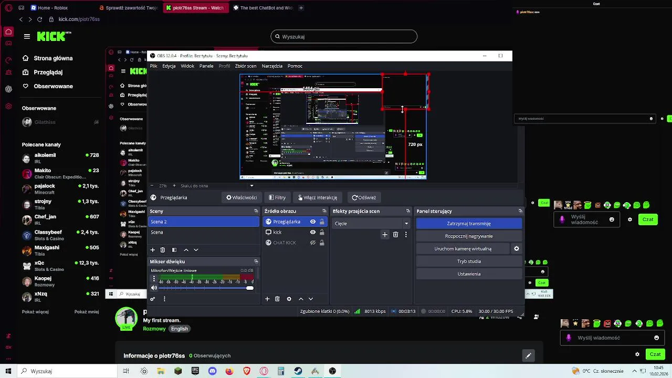Open the Narzędzia menu in OBS

click(272, 66)
